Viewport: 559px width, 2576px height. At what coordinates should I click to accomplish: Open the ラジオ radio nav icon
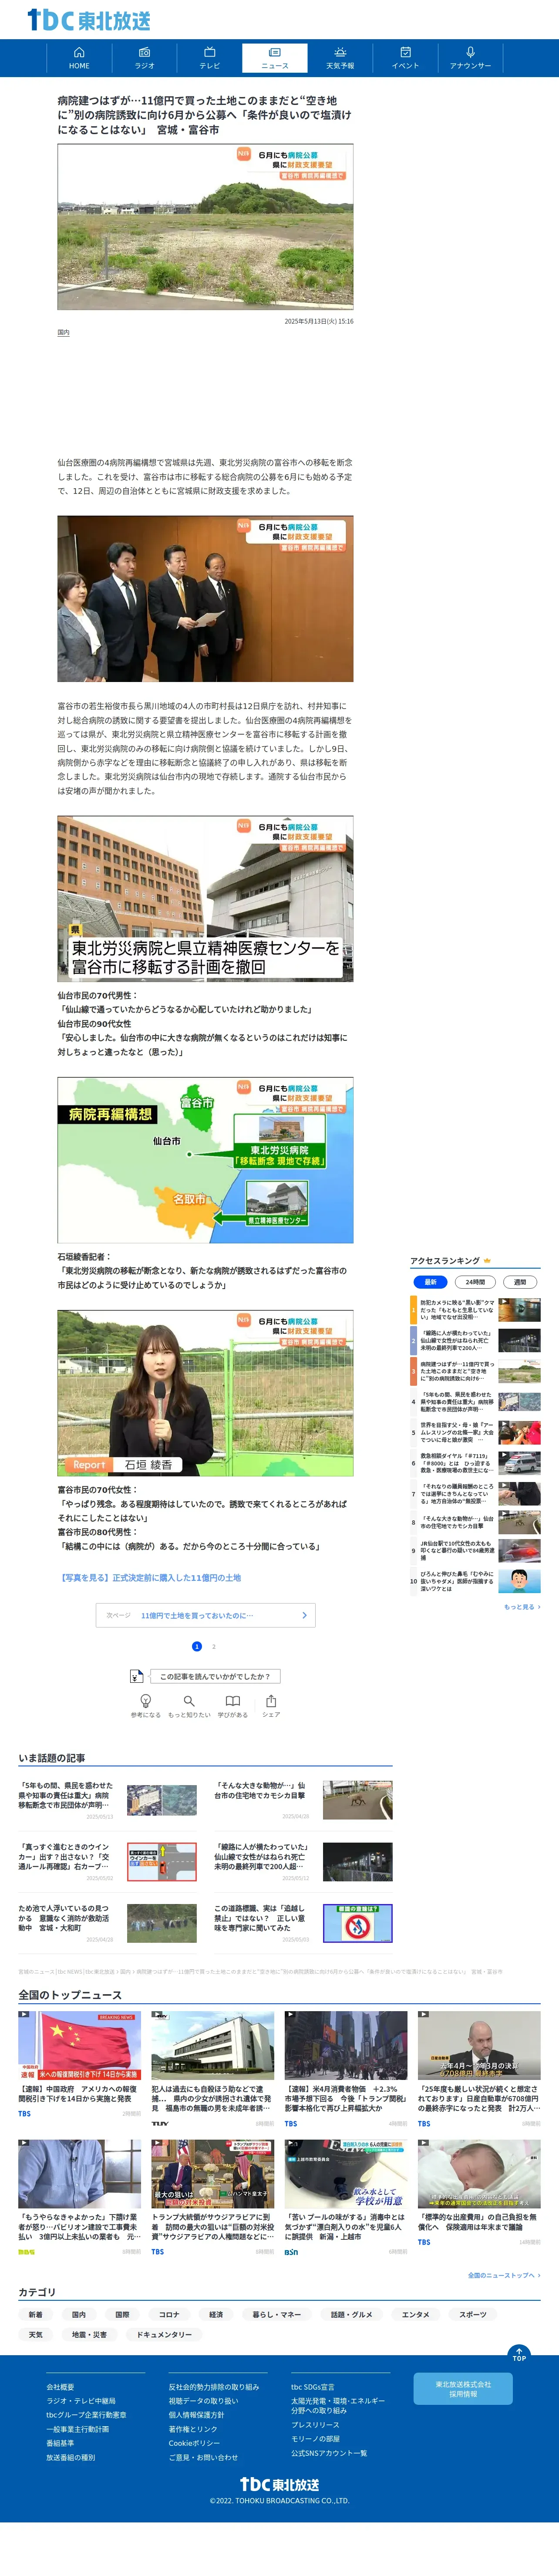pos(145,58)
